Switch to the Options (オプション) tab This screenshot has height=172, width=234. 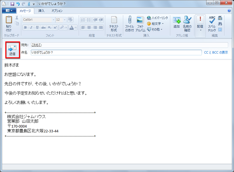(57, 11)
